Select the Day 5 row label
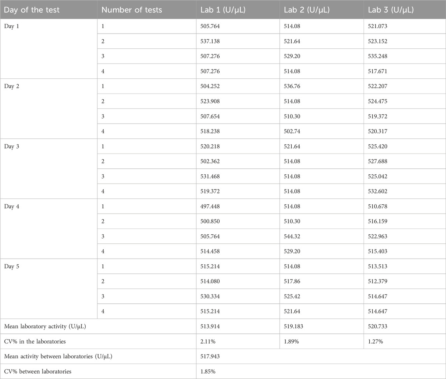This screenshot has width=446, height=379. point(12,266)
